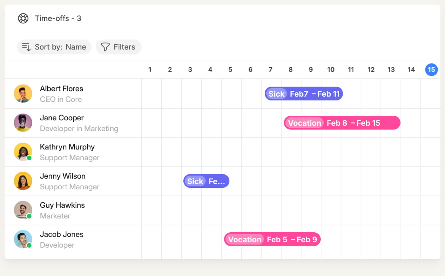Open the Sort by: Name dropdown
The width and height of the screenshot is (445, 276).
click(54, 47)
